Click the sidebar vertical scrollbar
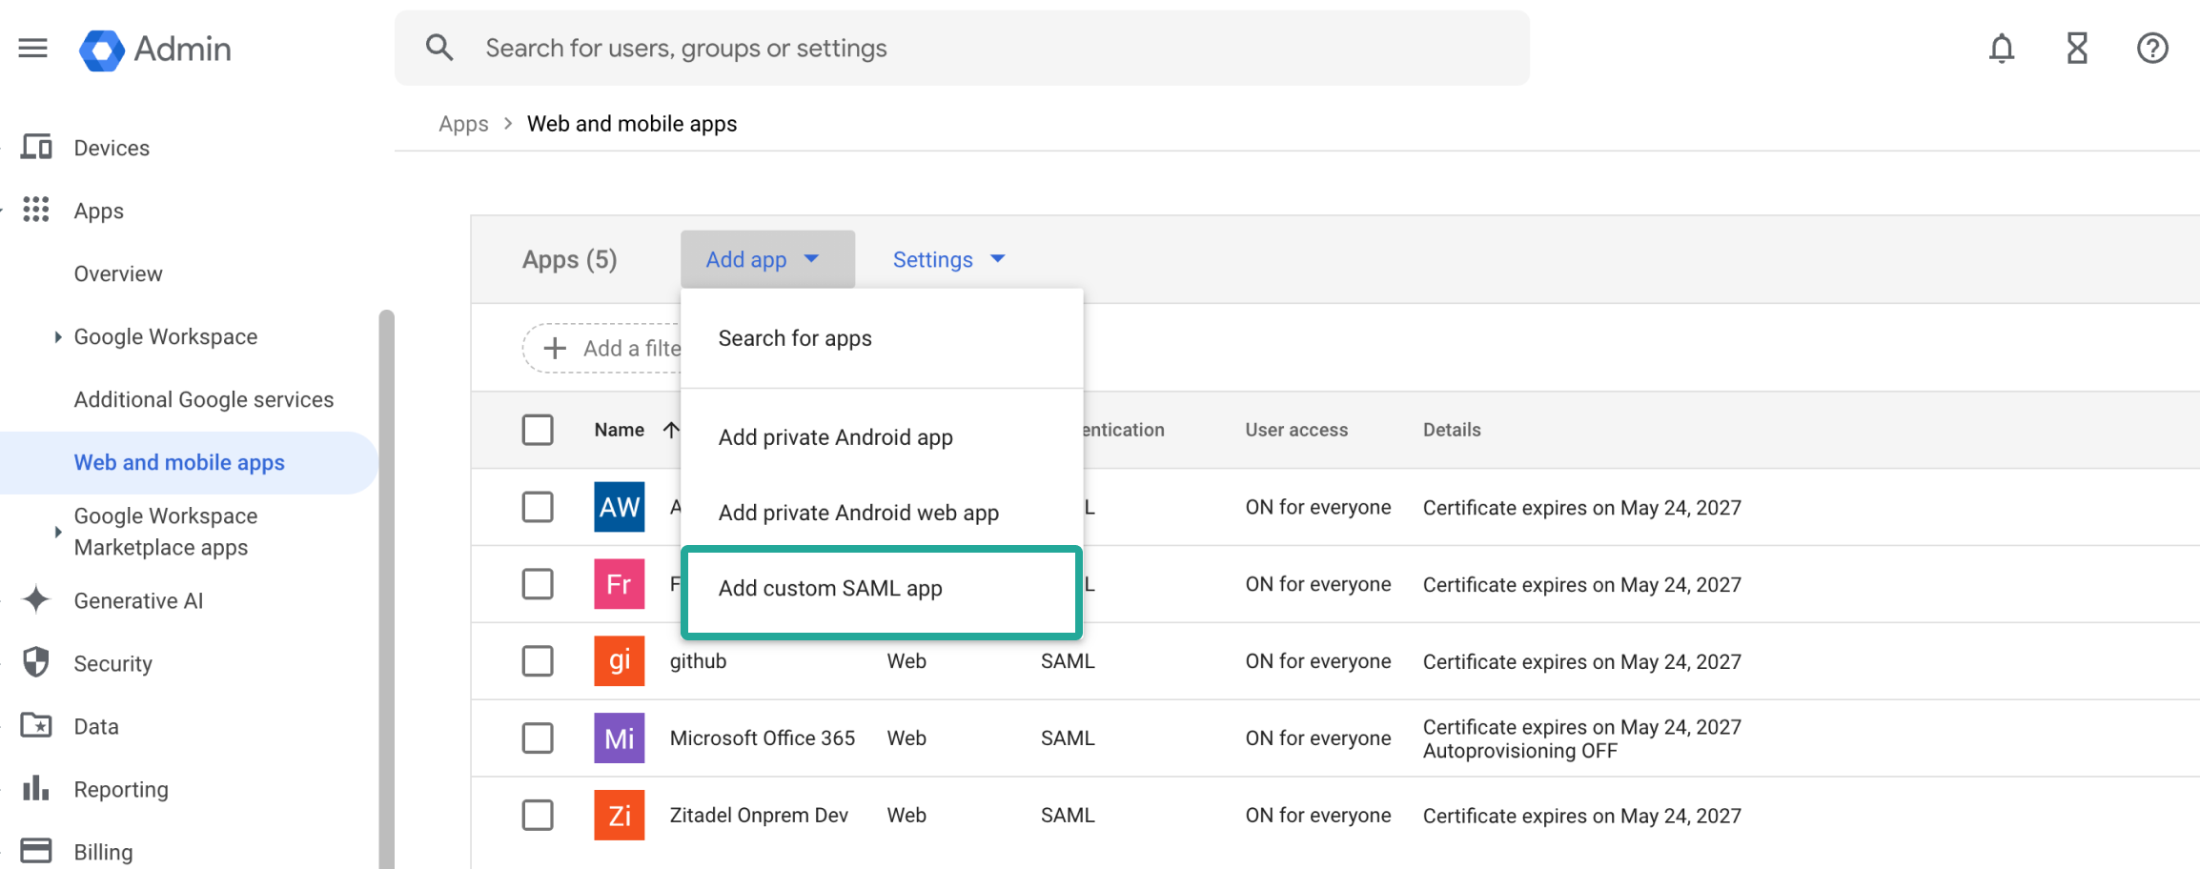Image resolution: width=2200 pixels, height=869 pixels. [386, 589]
